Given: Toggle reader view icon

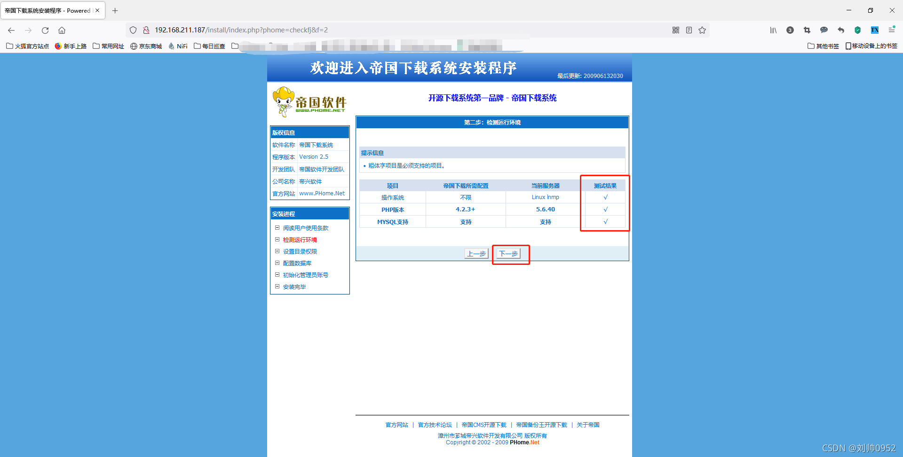Looking at the screenshot, I should coord(689,30).
